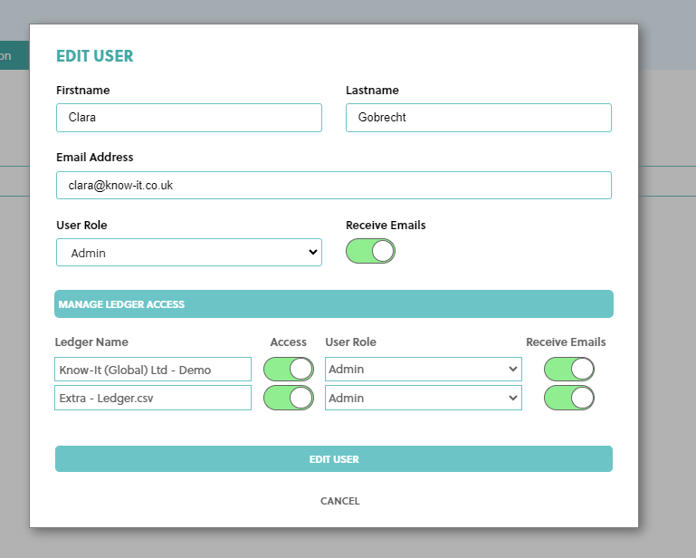Click the Ledger Name column header
Viewport: 696px width, 558px height.
pyautogui.click(x=91, y=342)
